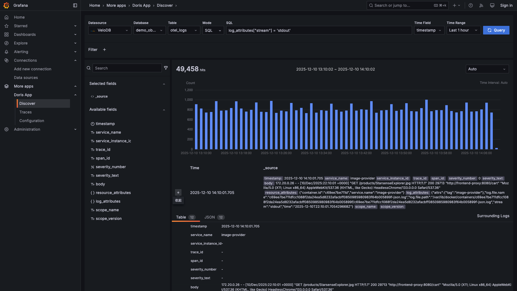The width and height of the screenshot is (517, 291).
Task: Open the news RSS feed icon
Action: tap(481, 5)
